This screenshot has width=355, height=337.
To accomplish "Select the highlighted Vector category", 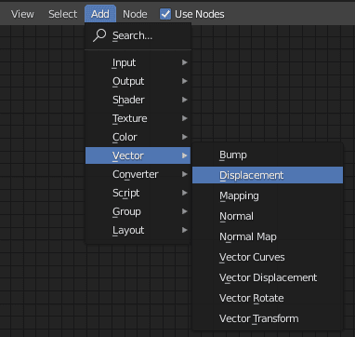I will pos(138,155).
